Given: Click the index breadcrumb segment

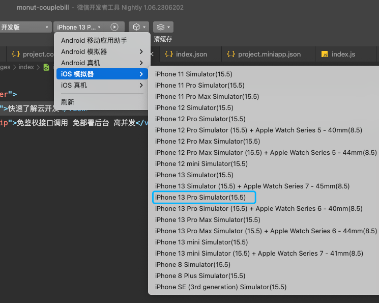Looking at the screenshot, I should tap(26, 67).
